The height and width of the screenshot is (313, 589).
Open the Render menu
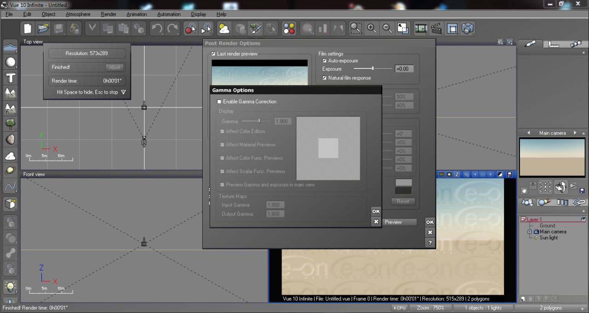(109, 14)
